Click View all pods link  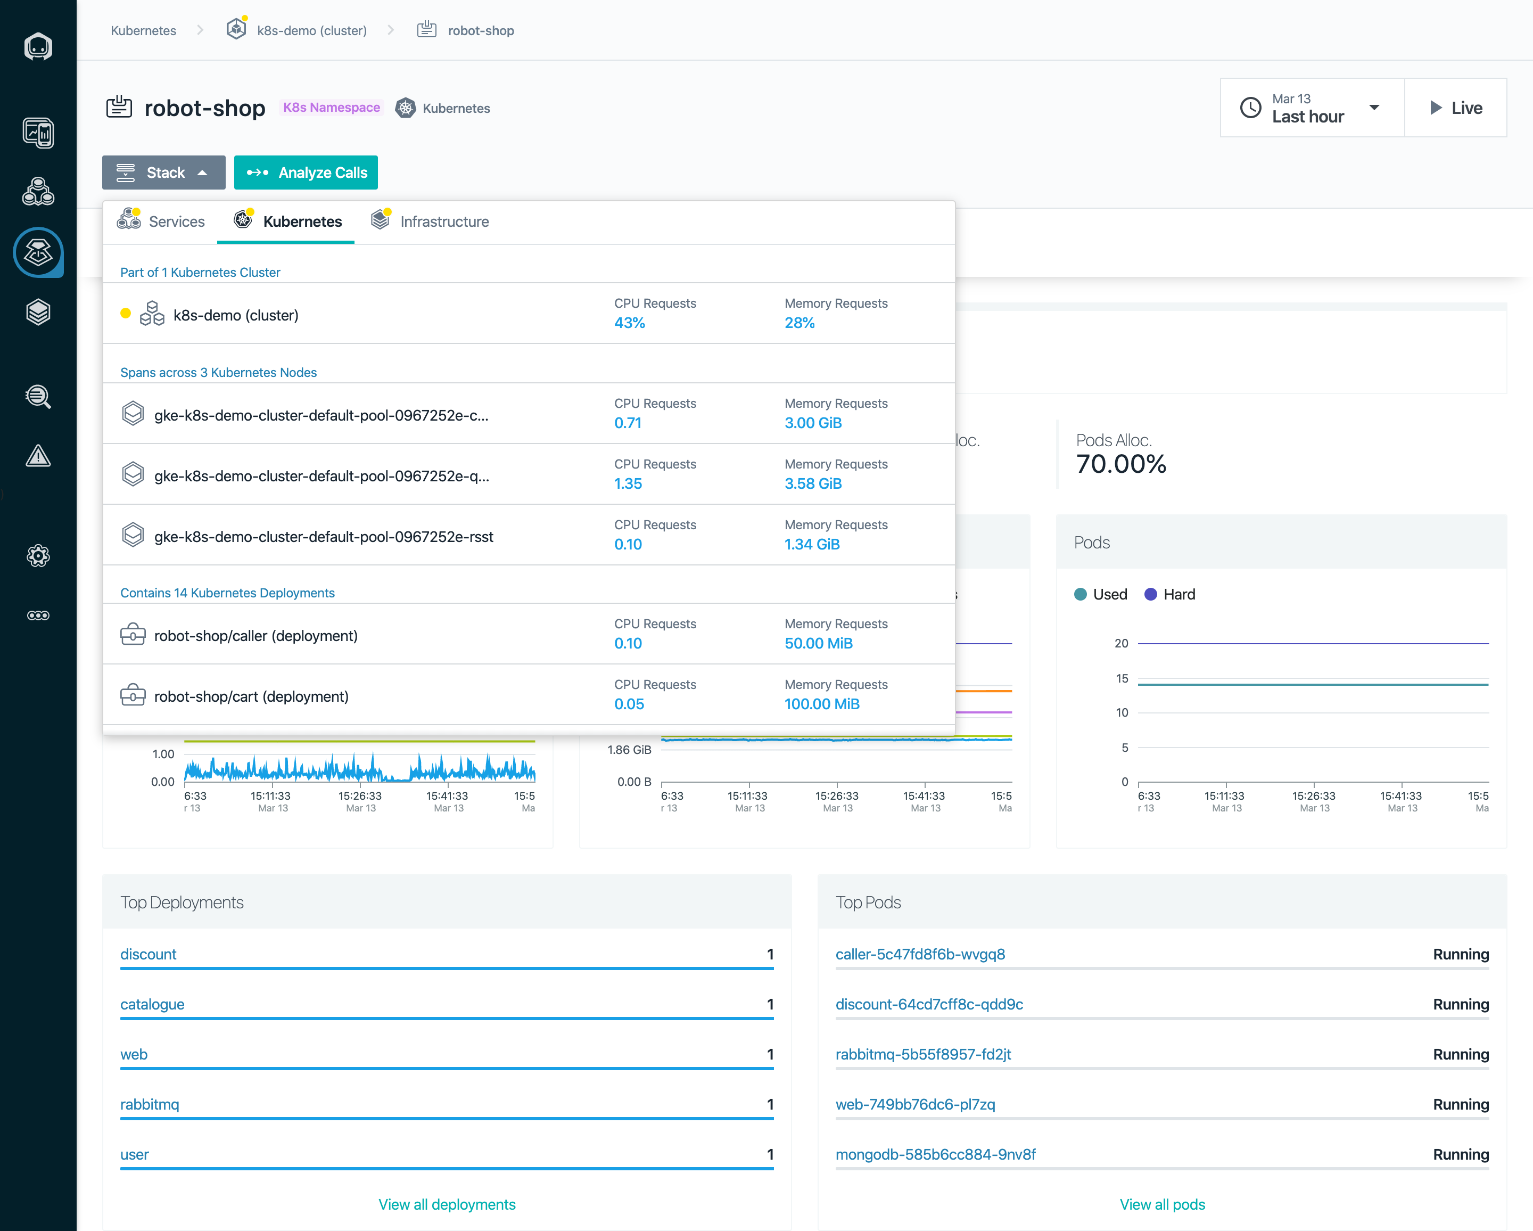tap(1162, 1204)
